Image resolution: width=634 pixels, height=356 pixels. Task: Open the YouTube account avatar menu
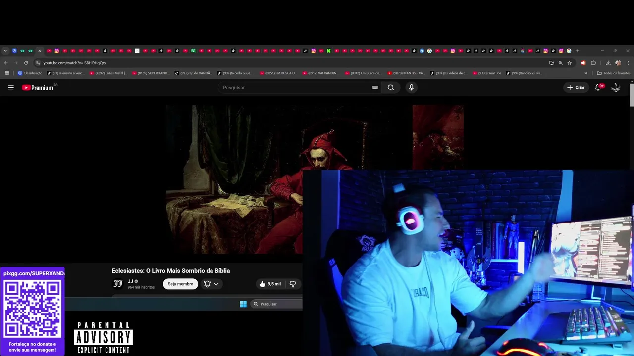tap(616, 88)
